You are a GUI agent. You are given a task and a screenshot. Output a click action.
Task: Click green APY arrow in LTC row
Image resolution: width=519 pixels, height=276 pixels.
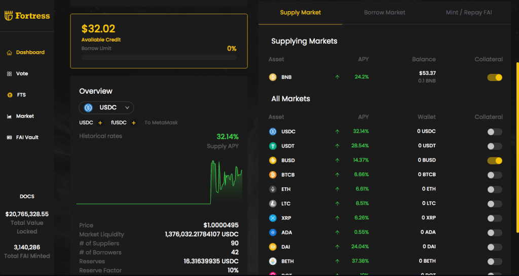pos(337,204)
